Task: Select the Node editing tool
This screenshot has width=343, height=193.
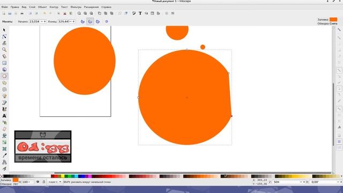Action: pyautogui.click(x=4, y=36)
